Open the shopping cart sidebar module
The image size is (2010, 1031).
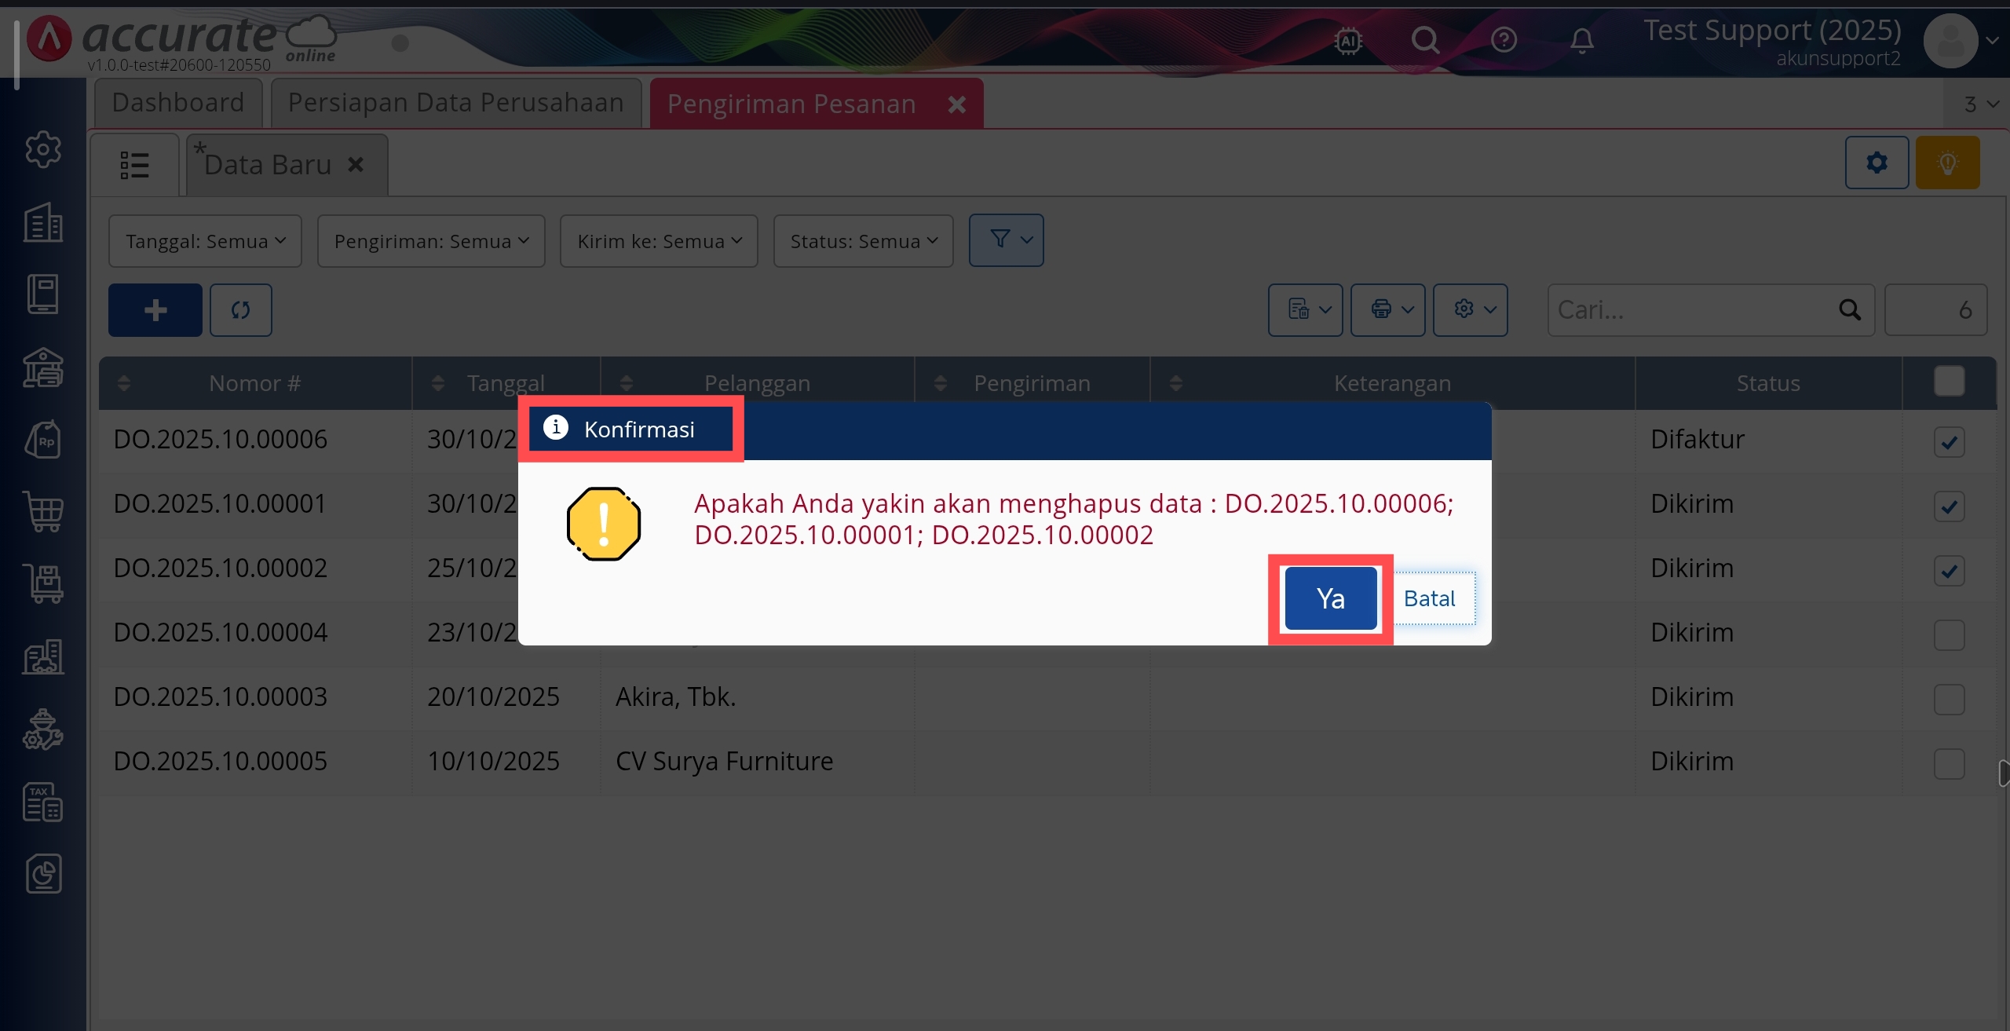tap(43, 512)
